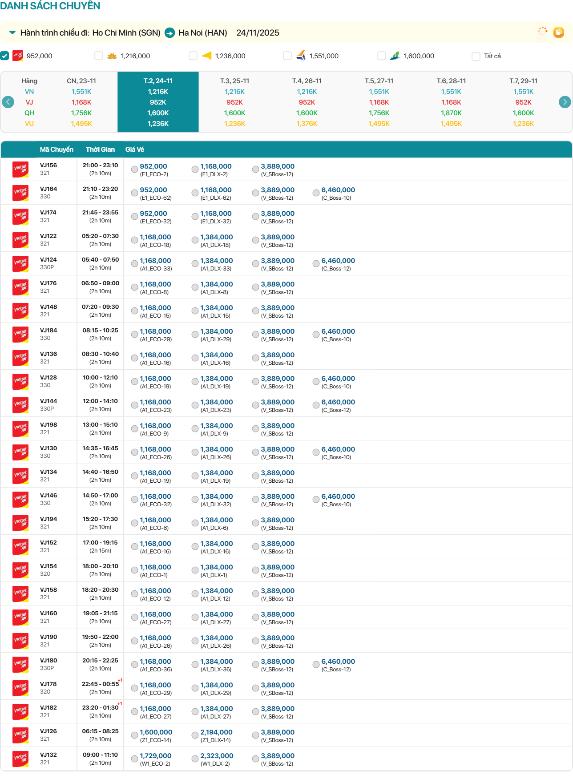Click the orange copy icon in itinerary header
Screen dimensions: 573x779
558,32
